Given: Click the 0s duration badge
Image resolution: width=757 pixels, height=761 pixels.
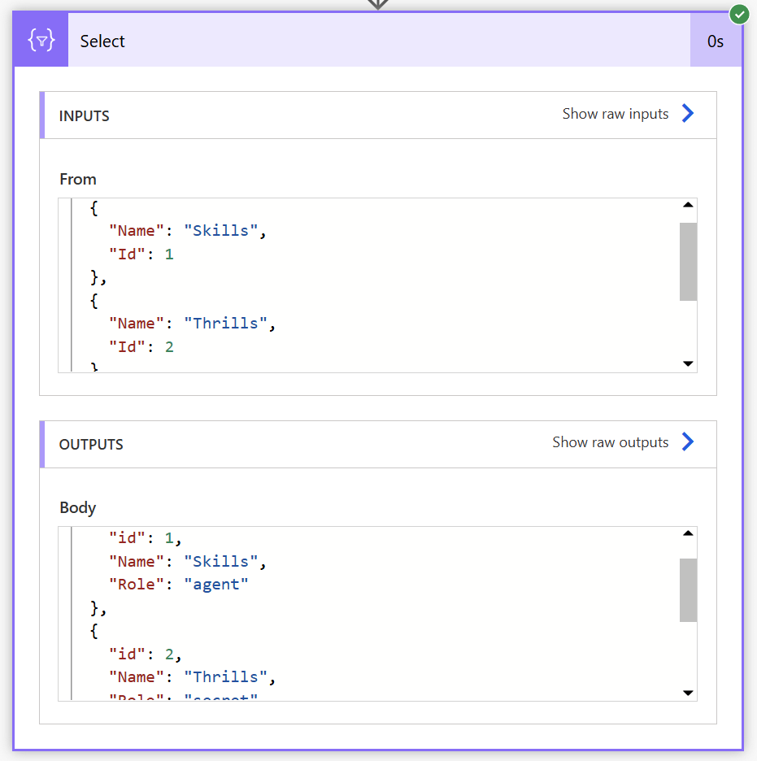Looking at the screenshot, I should 716,41.
